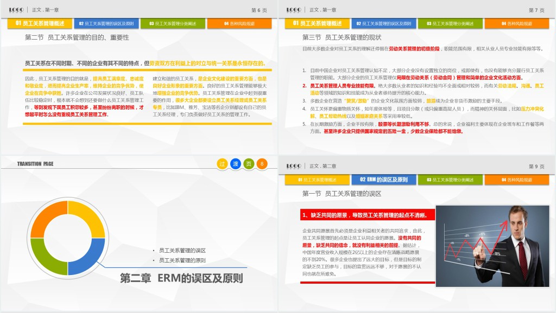This screenshot has height=313, width=556.
Task: Click 正文.第一章 breadcrumb on page 6
Action: point(46,10)
